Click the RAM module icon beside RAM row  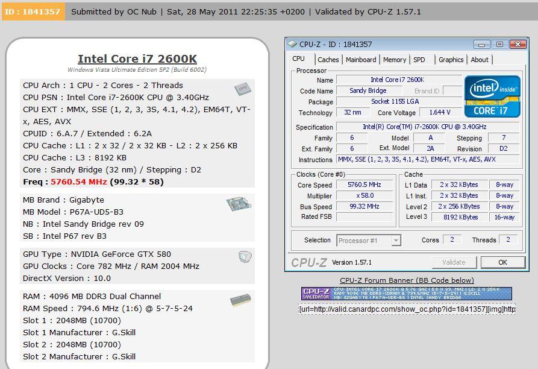pyautogui.click(x=240, y=299)
